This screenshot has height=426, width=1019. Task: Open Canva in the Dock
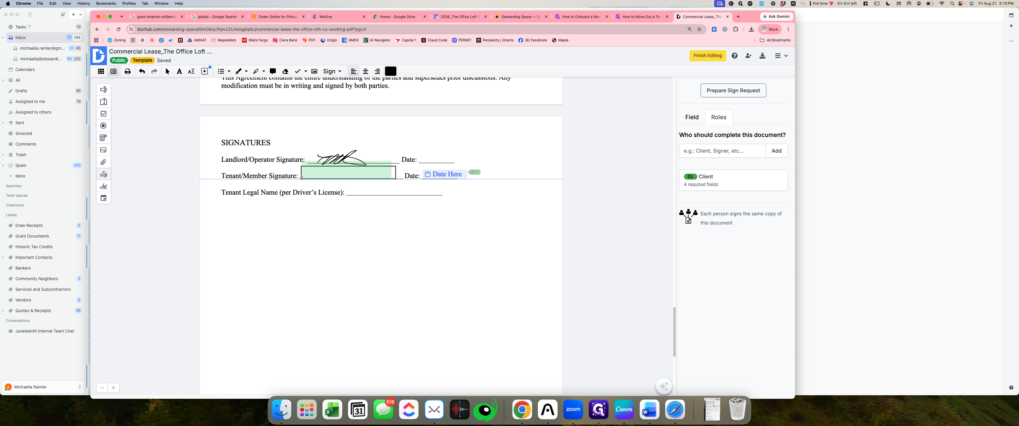[x=624, y=410]
